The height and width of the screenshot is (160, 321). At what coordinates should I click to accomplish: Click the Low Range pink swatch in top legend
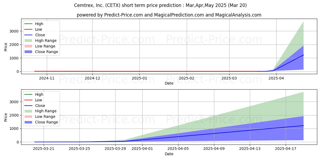29,46
